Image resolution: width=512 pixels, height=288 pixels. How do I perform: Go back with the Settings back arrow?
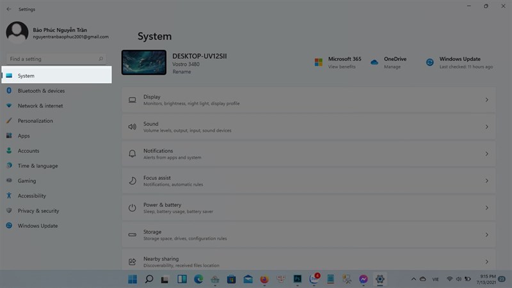(9, 9)
